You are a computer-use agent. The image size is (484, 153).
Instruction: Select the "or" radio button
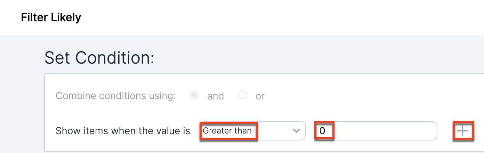click(x=243, y=96)
